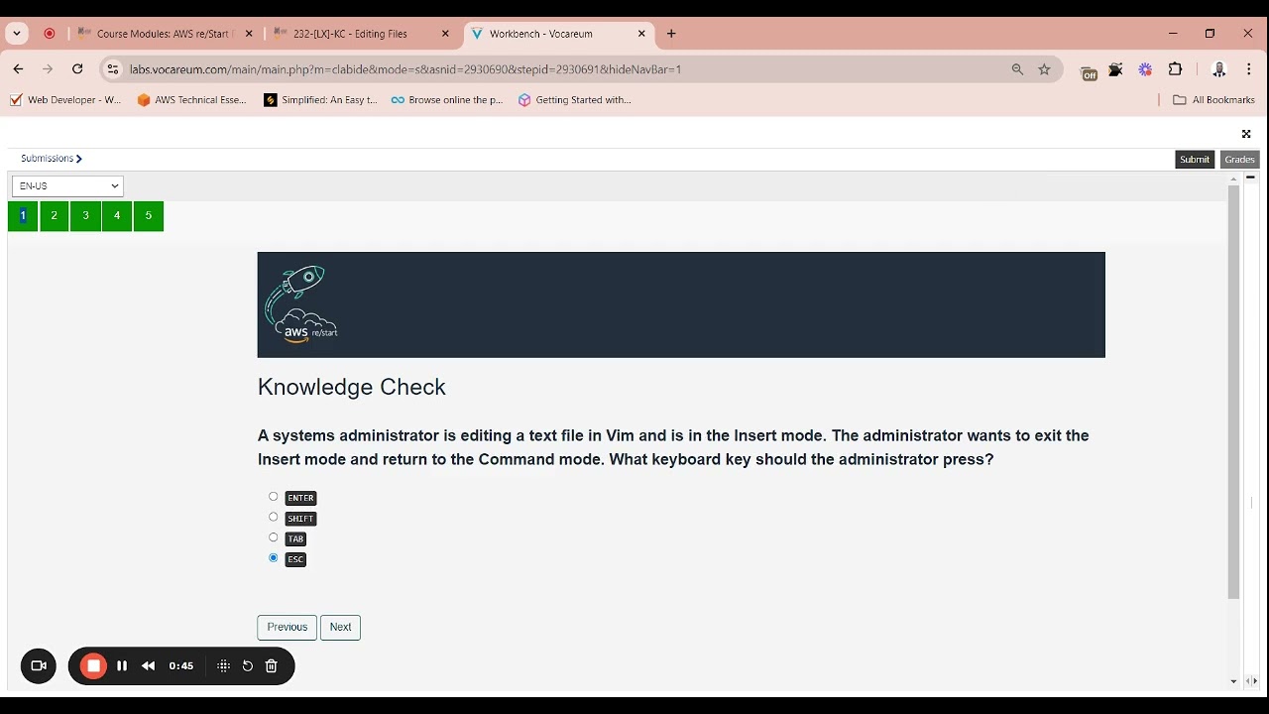Click scrollbar up arrow
Viewport: 1269px width, 714px height.
pos(1233,178)
